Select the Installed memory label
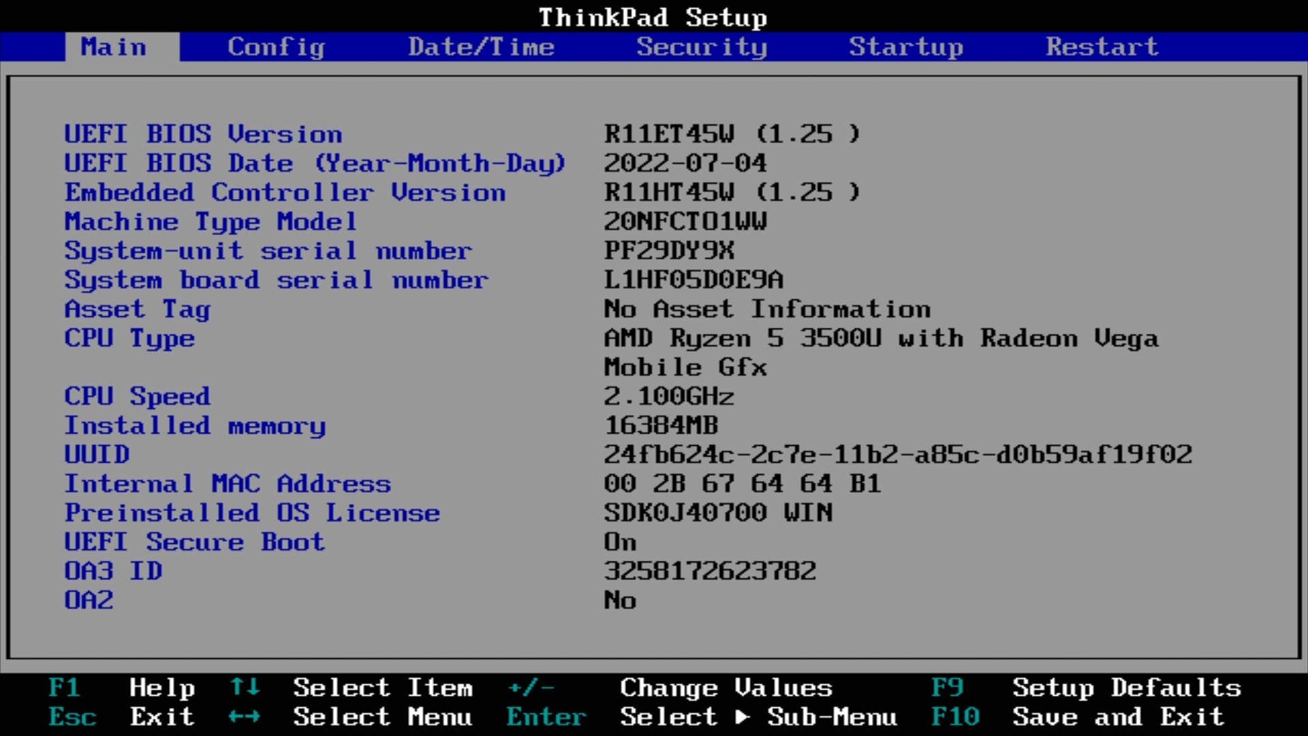 click(x=195, y=426)
